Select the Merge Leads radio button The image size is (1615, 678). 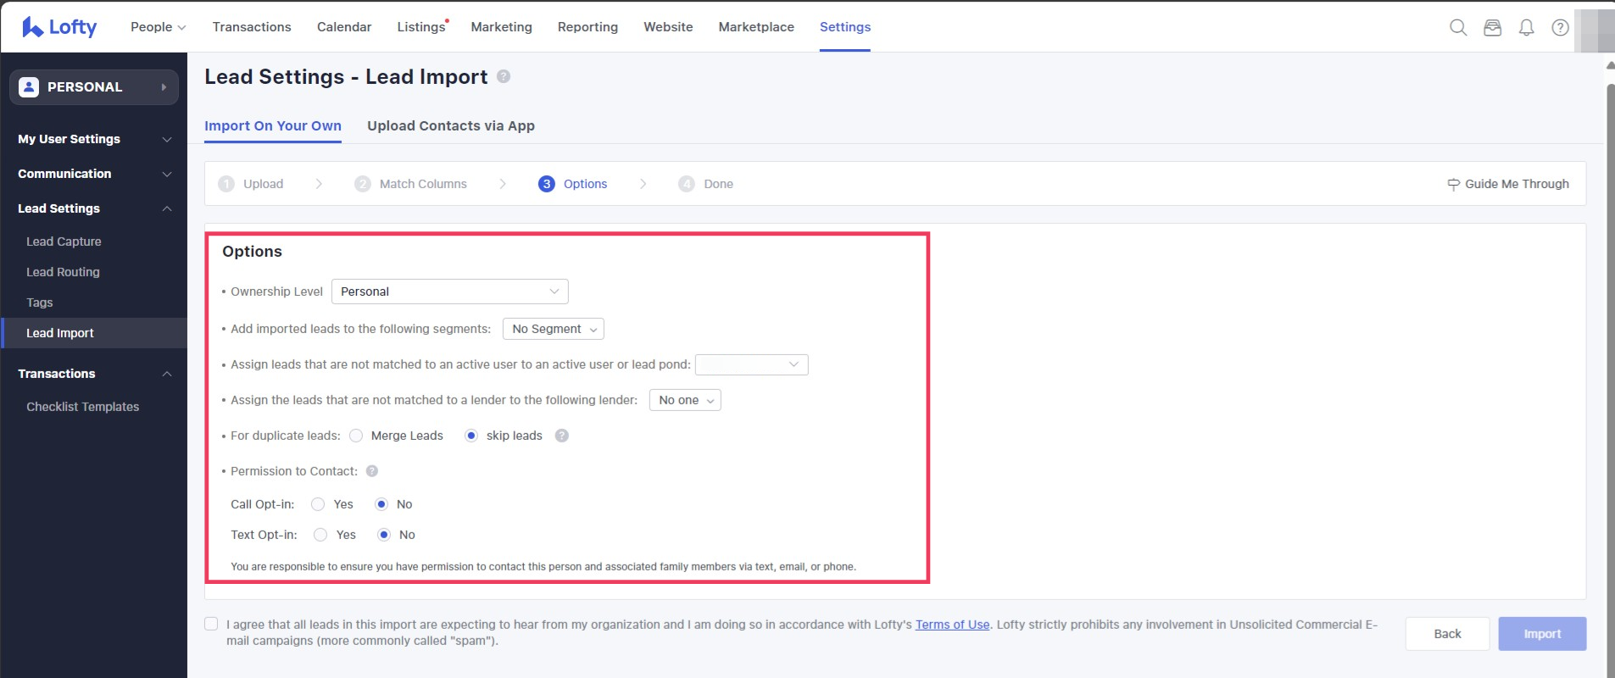click(356, 436)
